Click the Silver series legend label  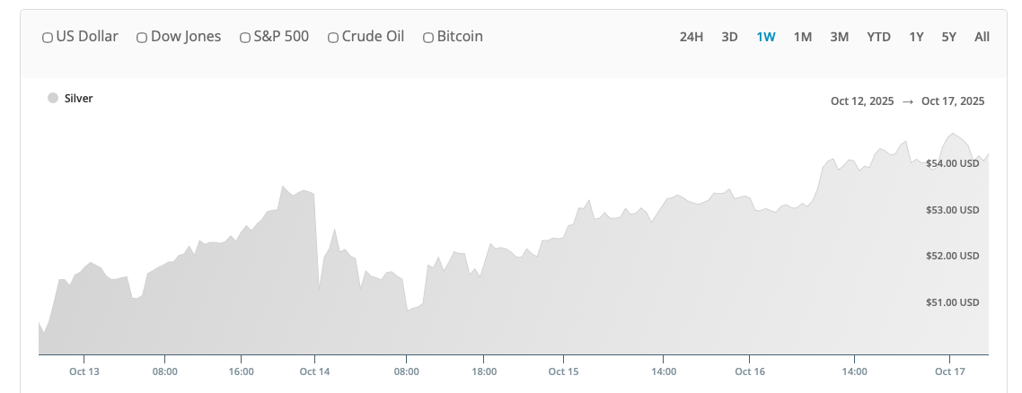coord(79,98)
